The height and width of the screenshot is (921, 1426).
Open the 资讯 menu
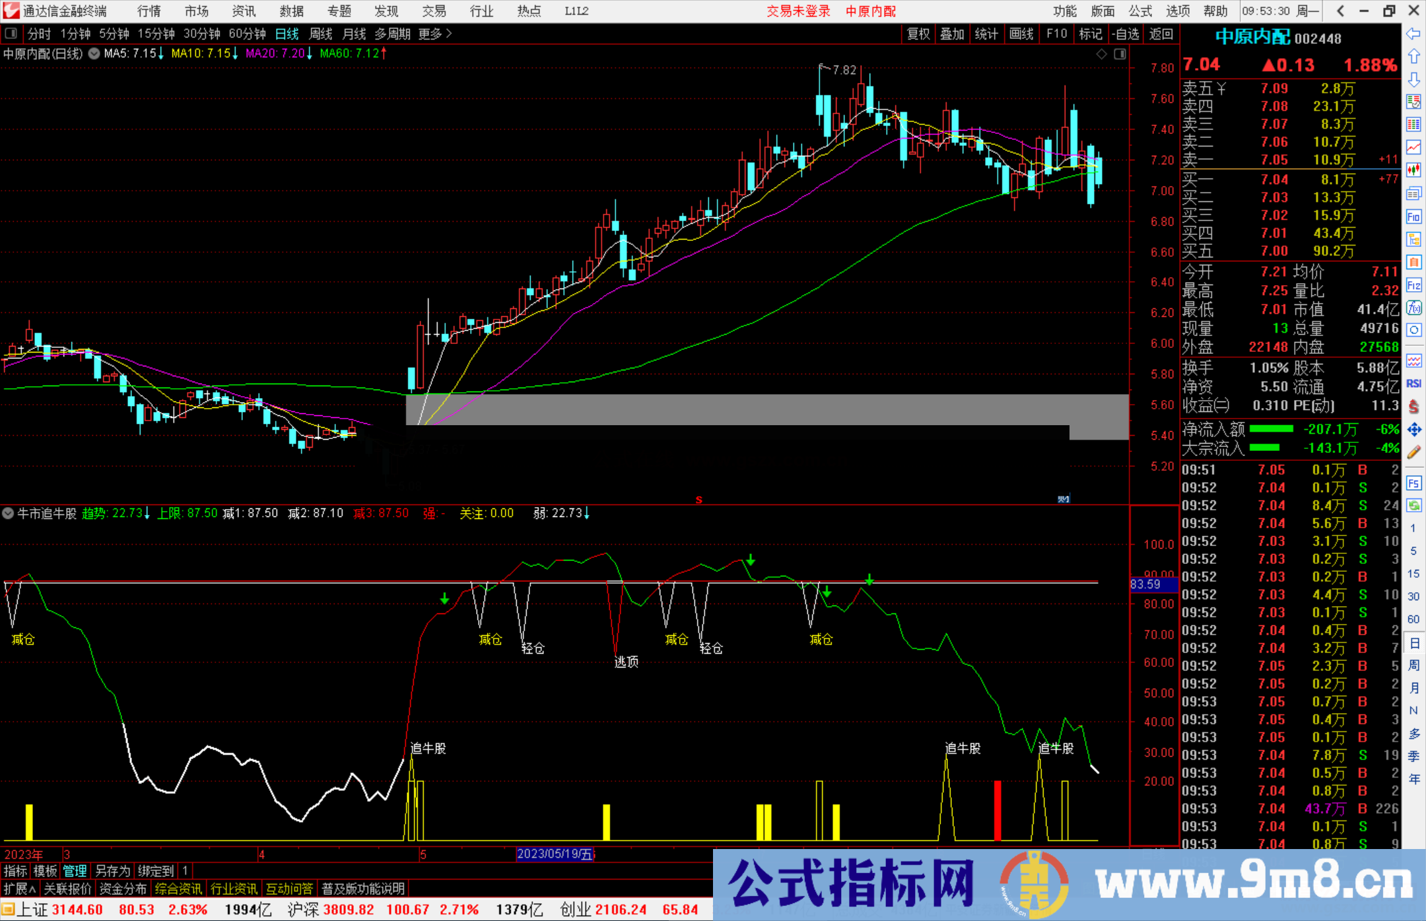[244, 11]
